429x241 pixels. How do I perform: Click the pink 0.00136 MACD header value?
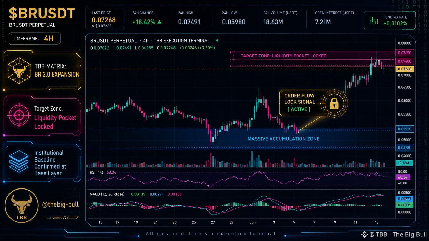pos(174,194)
